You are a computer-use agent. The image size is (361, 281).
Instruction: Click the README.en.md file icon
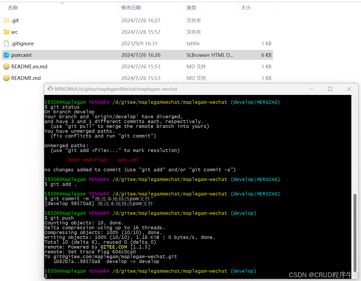6,66
